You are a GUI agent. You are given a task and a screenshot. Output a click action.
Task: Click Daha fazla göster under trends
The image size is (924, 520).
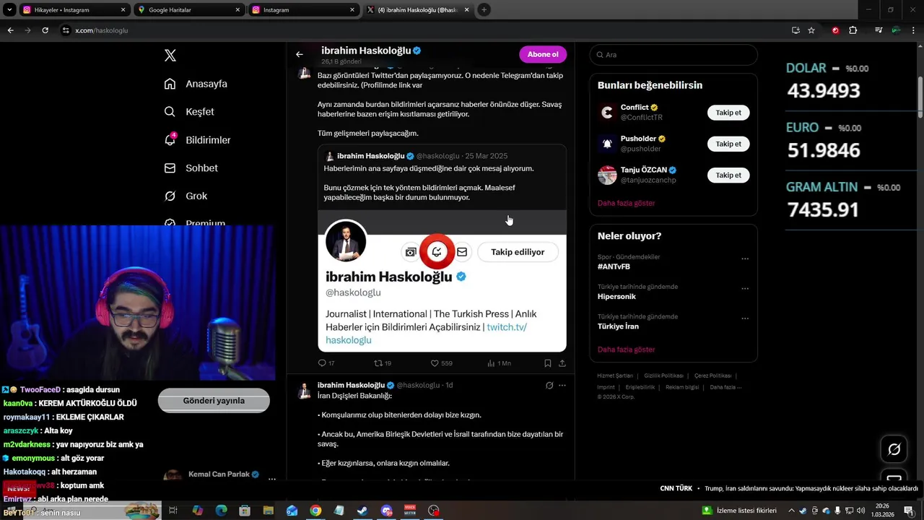click(x=626, y=350)
